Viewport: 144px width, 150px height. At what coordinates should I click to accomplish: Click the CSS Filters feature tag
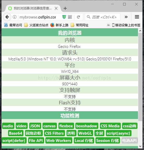[x=55, y=133]
